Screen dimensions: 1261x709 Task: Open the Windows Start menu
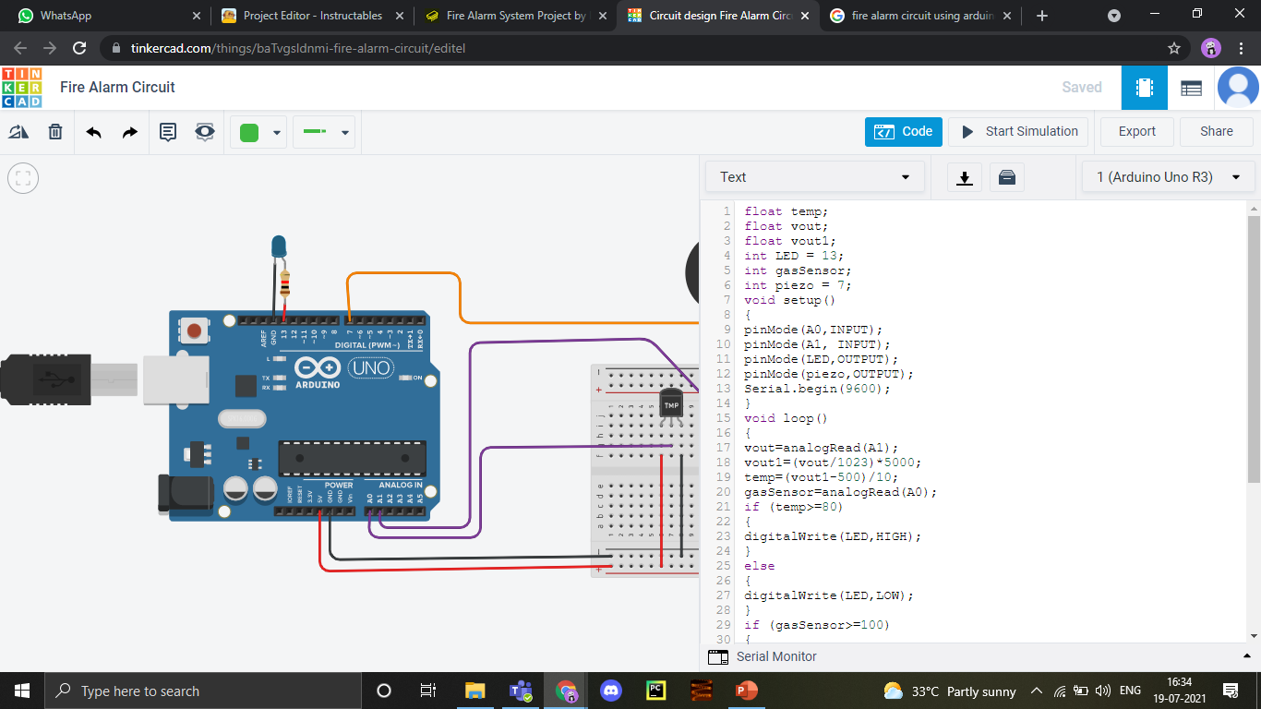click(22, 691)
